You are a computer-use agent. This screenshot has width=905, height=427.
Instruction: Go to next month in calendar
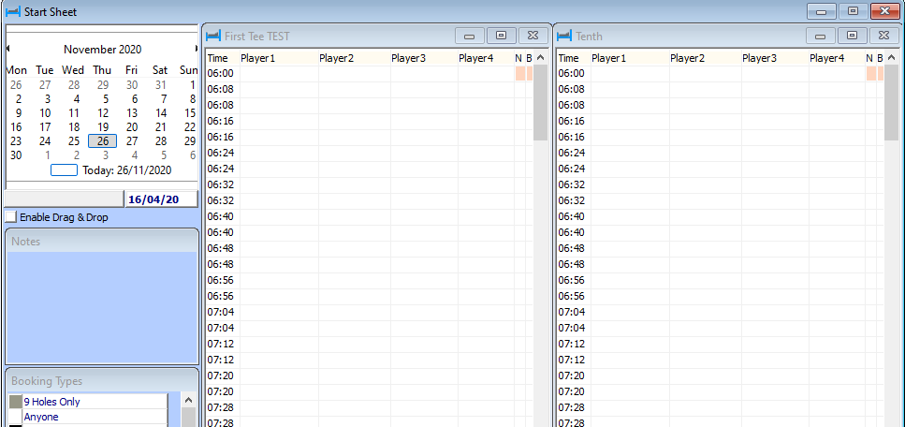coord(197,49)
